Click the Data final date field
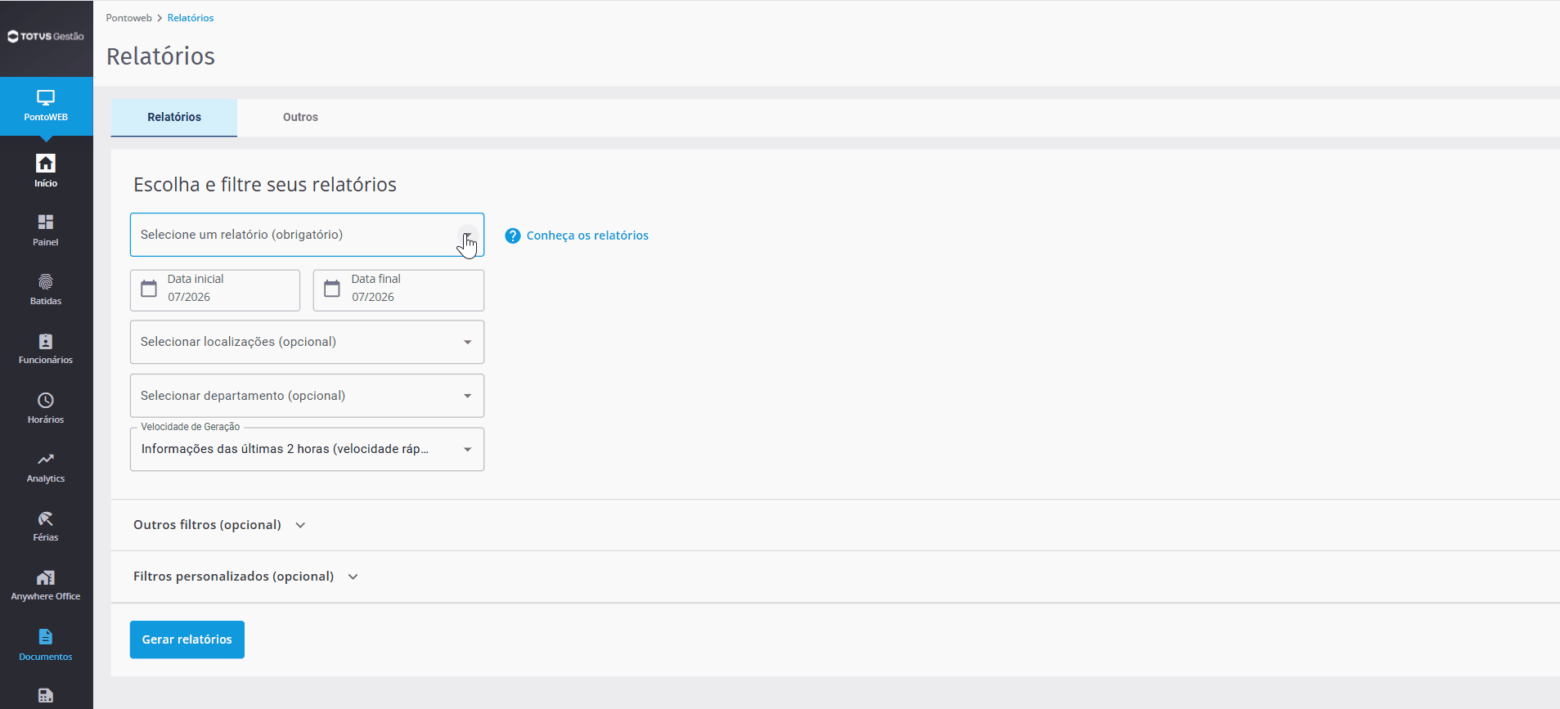Screen dimensions: 1560x709 click(398, 290)
